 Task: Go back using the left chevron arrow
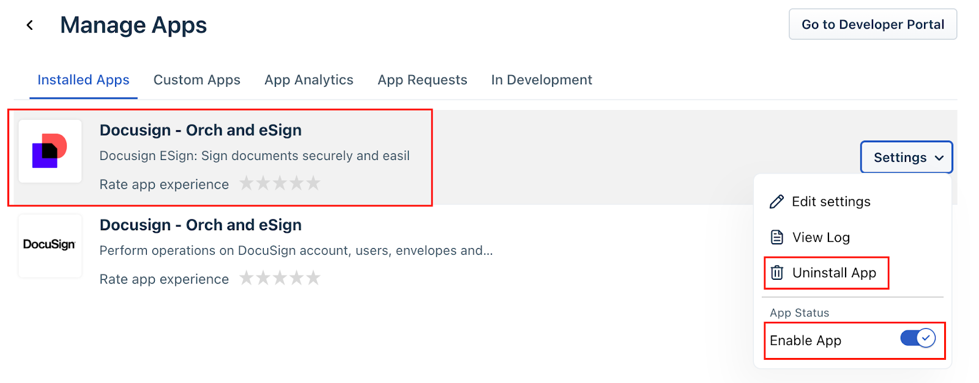29,25
